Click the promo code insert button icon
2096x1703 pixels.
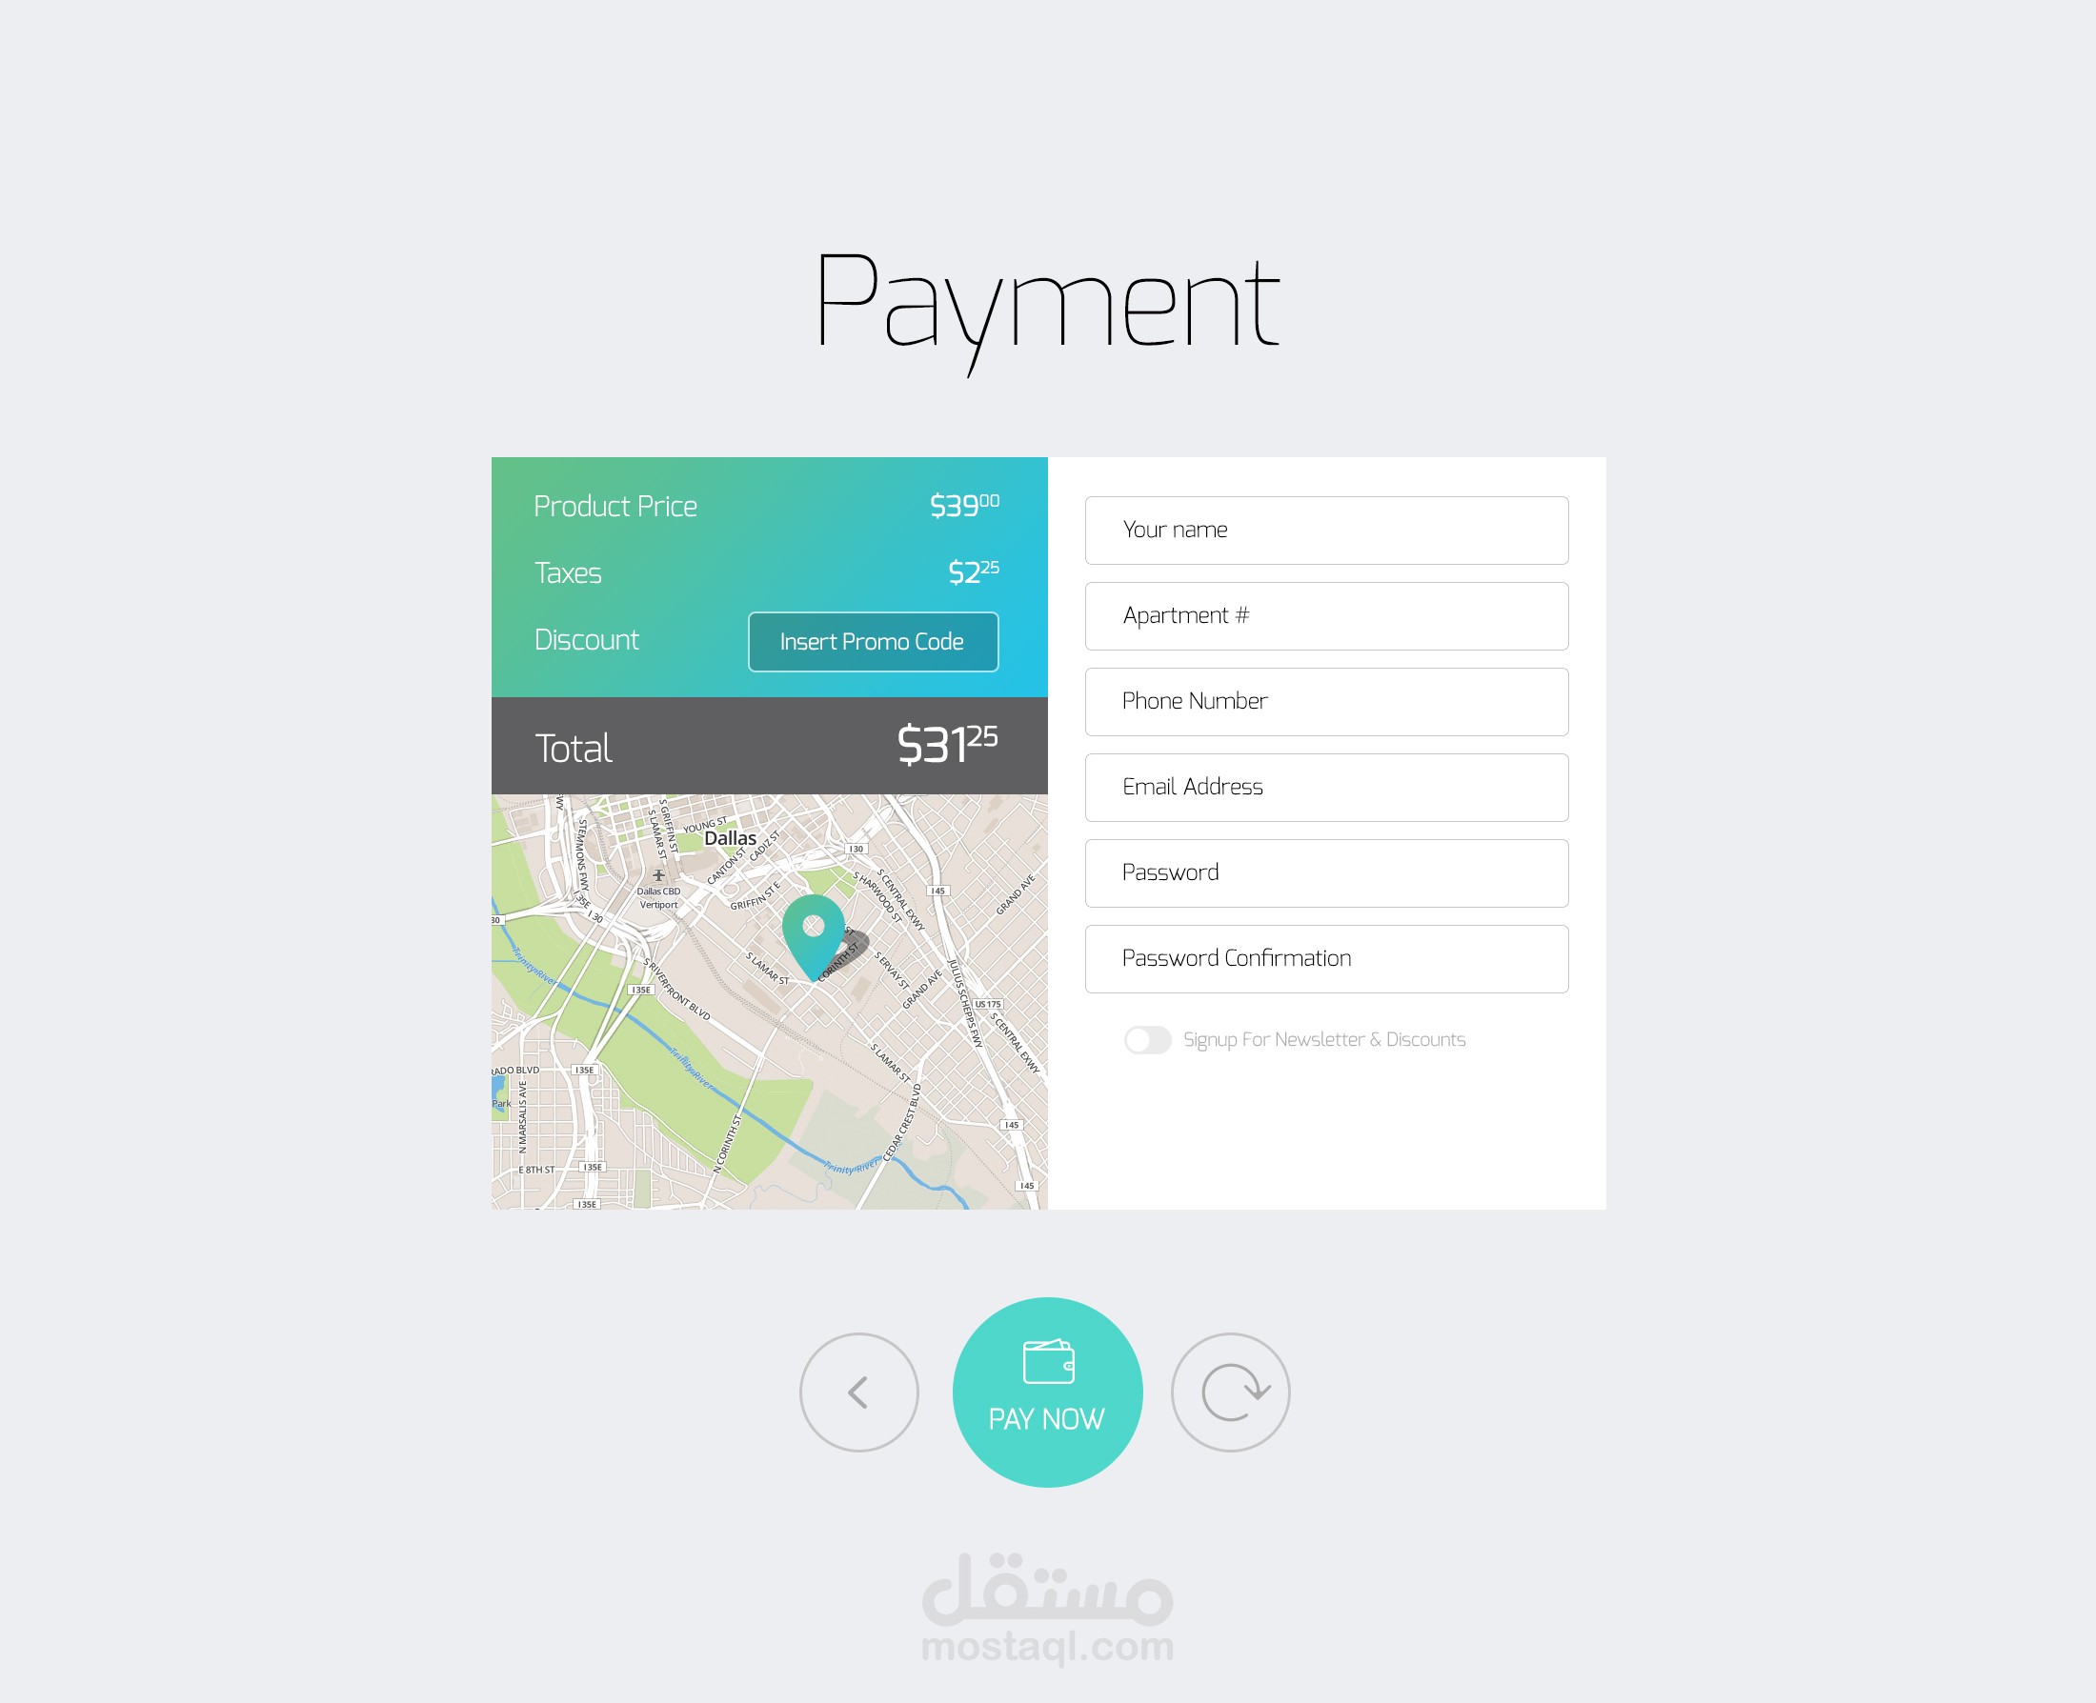pos(875,641)
